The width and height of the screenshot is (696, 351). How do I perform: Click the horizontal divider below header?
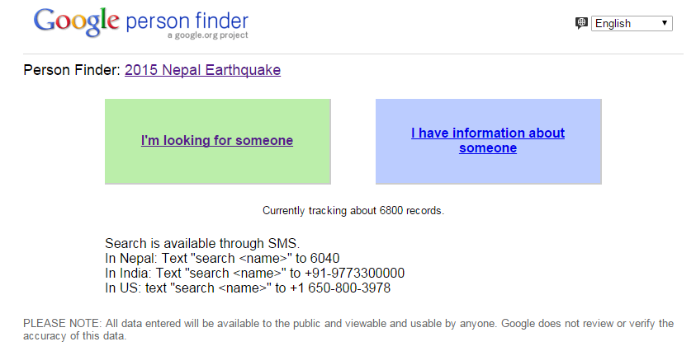353,54
